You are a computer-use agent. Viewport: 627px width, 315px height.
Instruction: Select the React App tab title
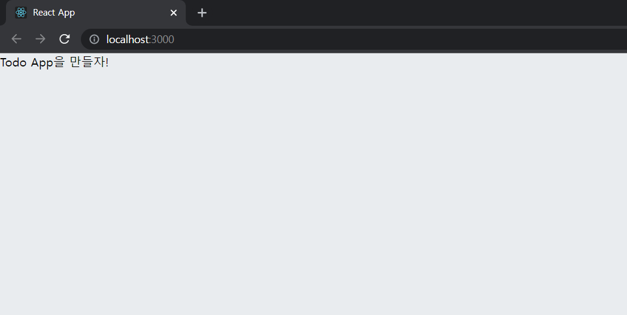point(54,13)
